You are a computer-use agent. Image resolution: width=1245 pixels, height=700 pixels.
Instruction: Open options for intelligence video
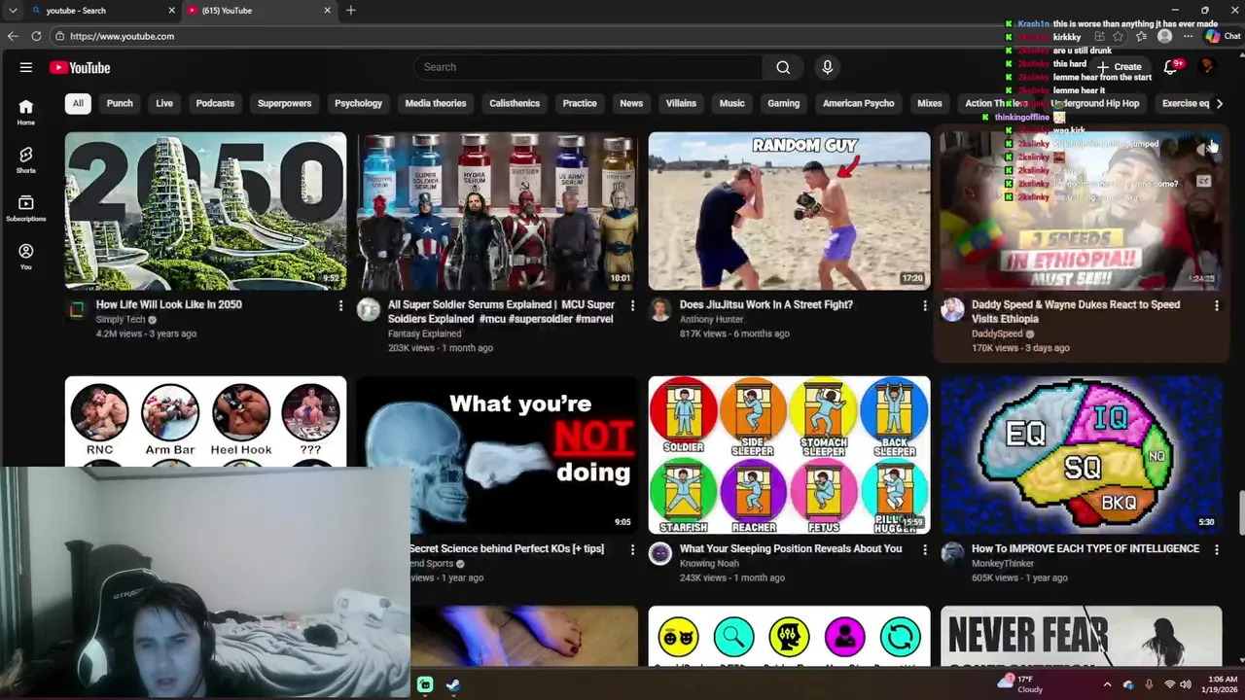(1216, 550)
